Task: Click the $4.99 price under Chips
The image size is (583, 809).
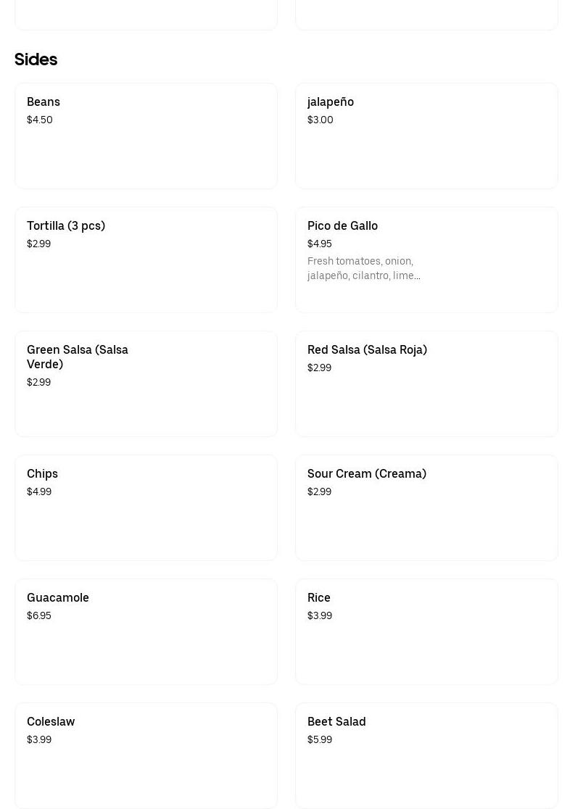Action: [39, 491]
